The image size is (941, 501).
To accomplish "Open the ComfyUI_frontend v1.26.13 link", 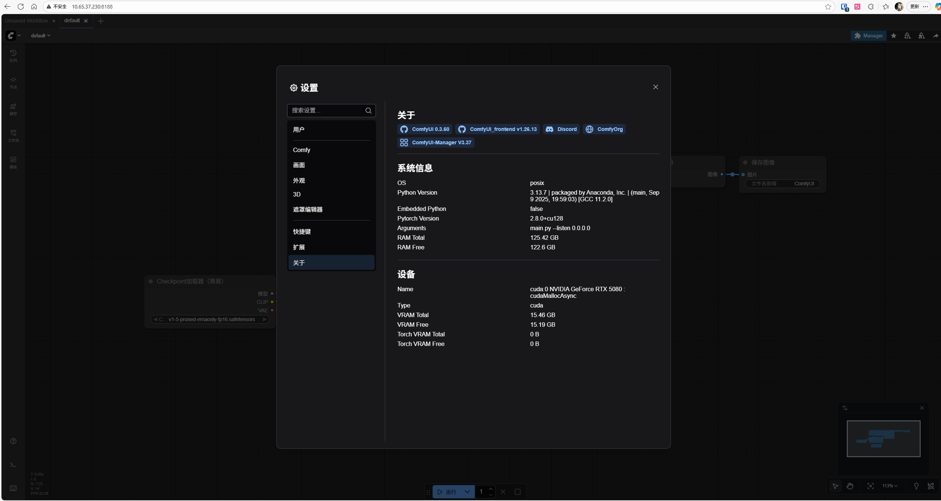I will click(x=497, y=129).
